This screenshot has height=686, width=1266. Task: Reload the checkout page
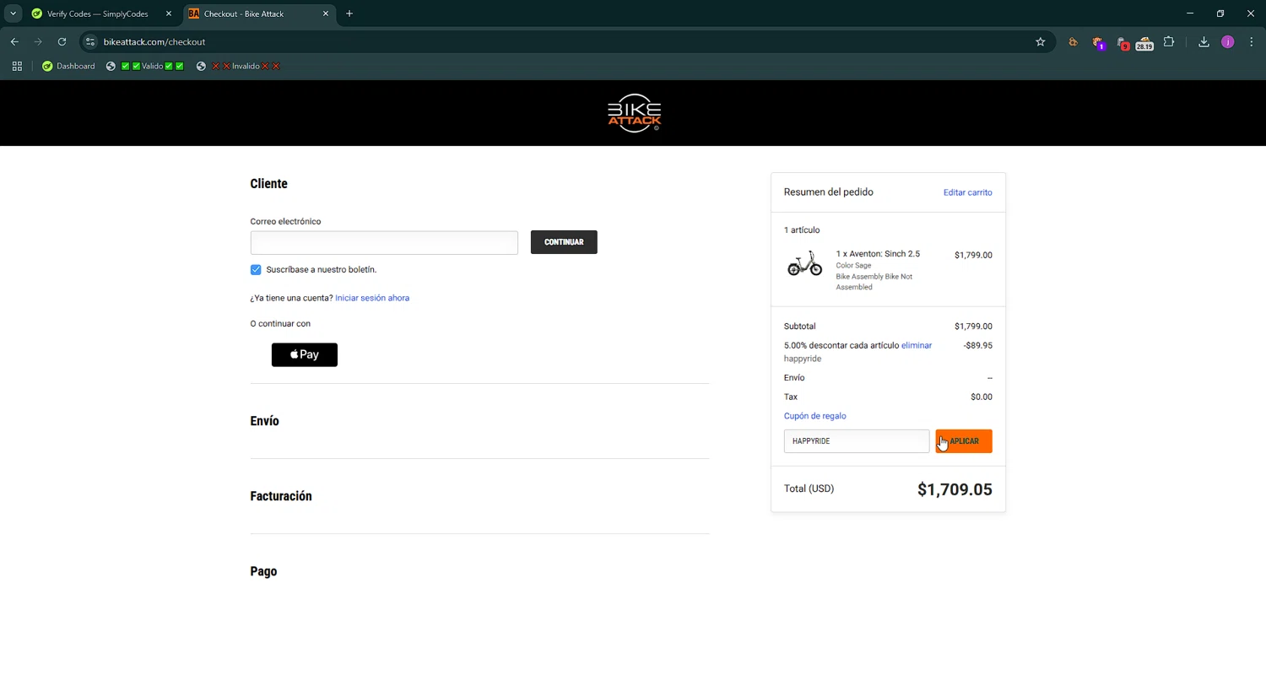pos(62,41)
